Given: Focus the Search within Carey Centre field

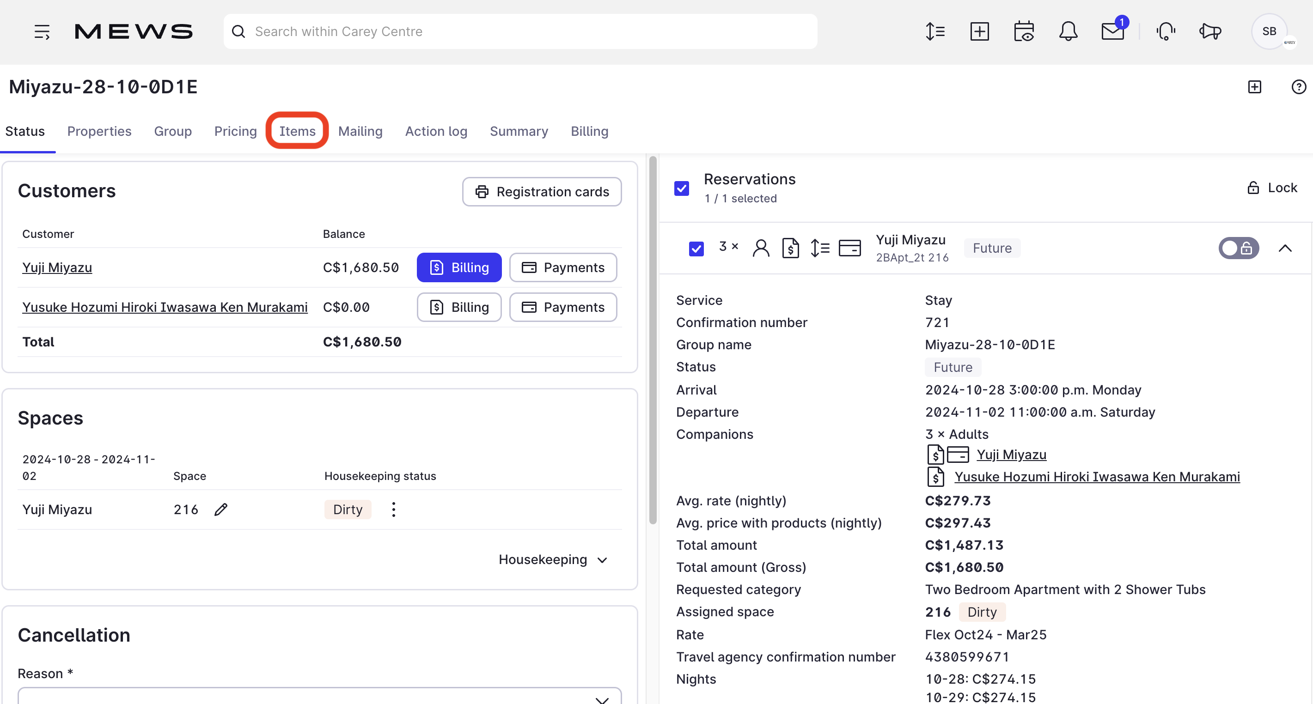Looking at the screenshot, I should (x=520, y=31).
